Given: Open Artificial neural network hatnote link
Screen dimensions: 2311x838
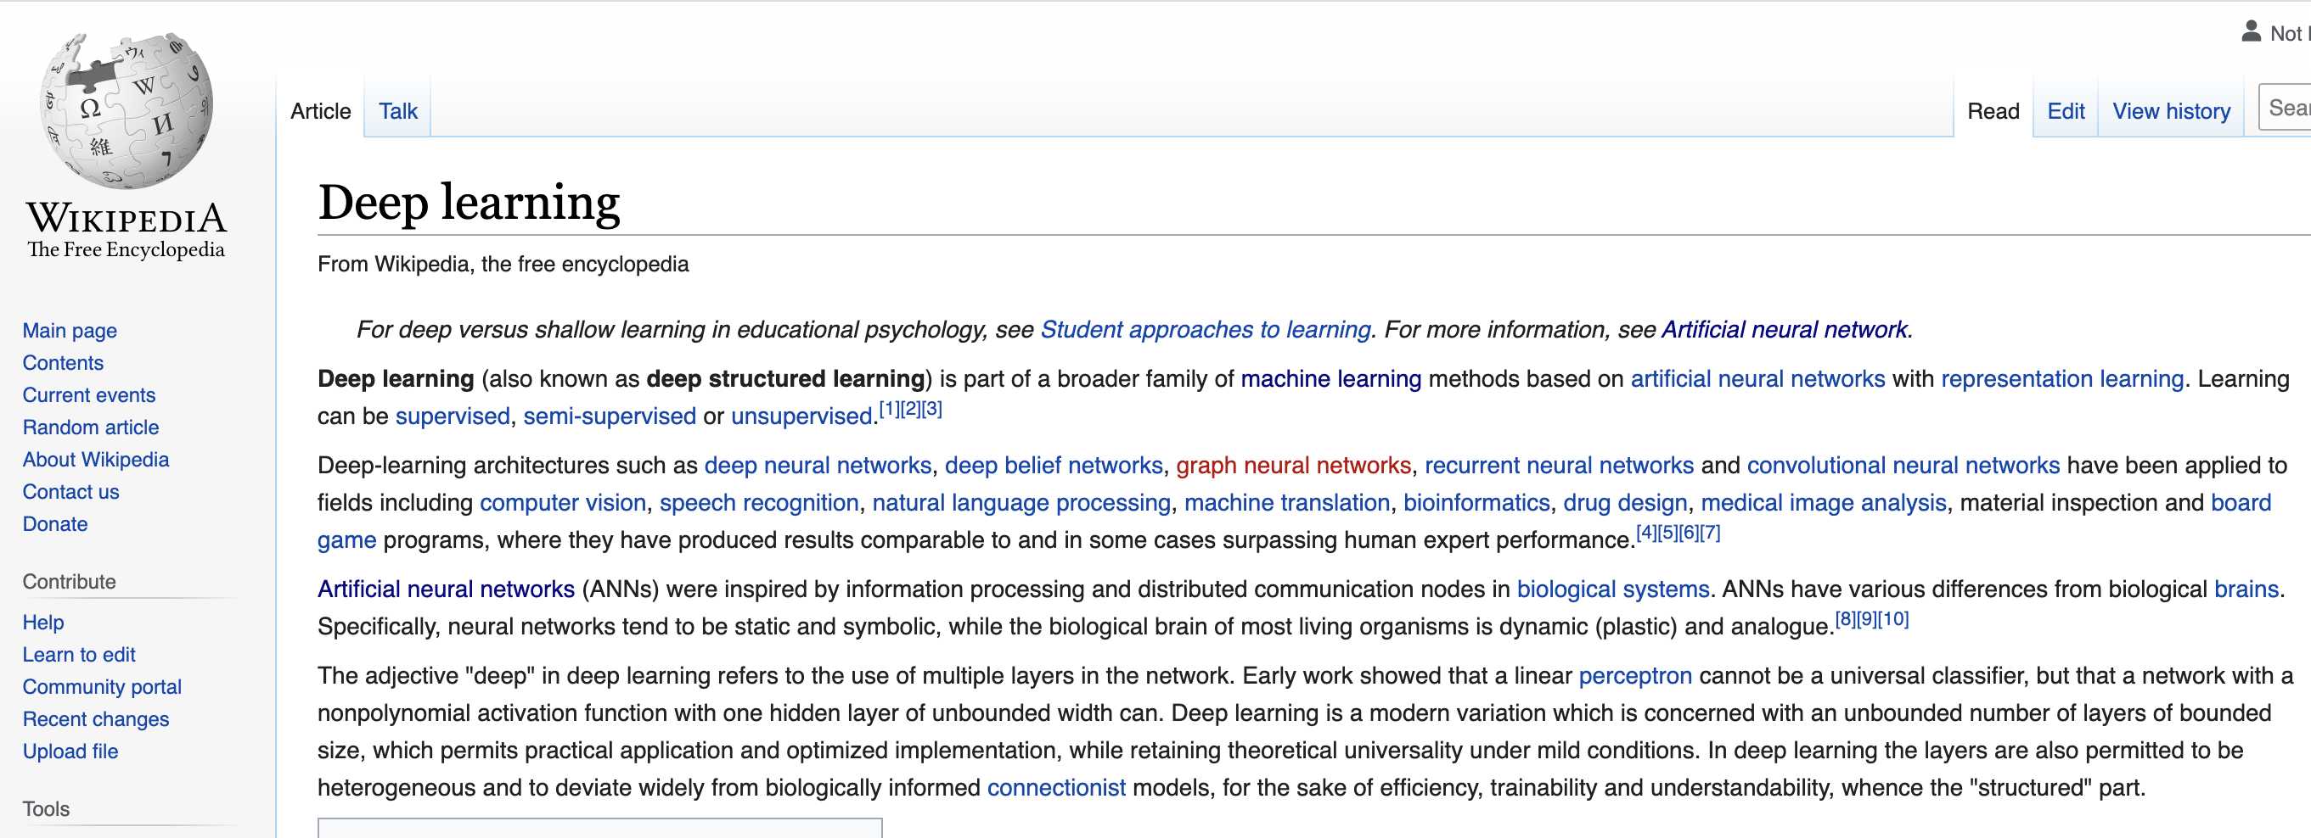Looking at the screenshot, I should click(x=1785, y=330).
